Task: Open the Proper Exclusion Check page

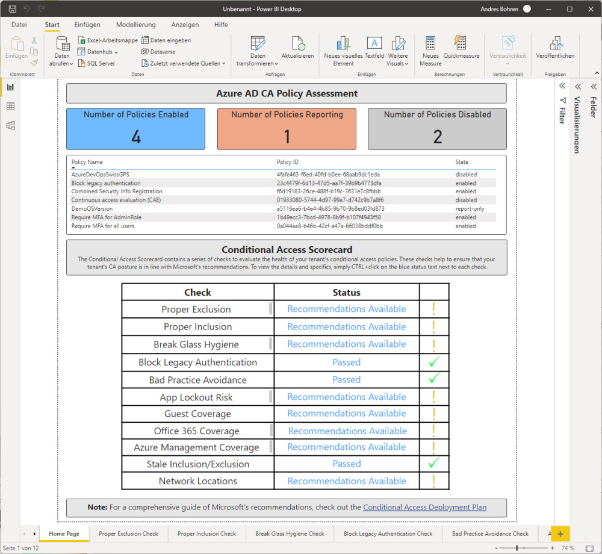Action: point(129,534)
